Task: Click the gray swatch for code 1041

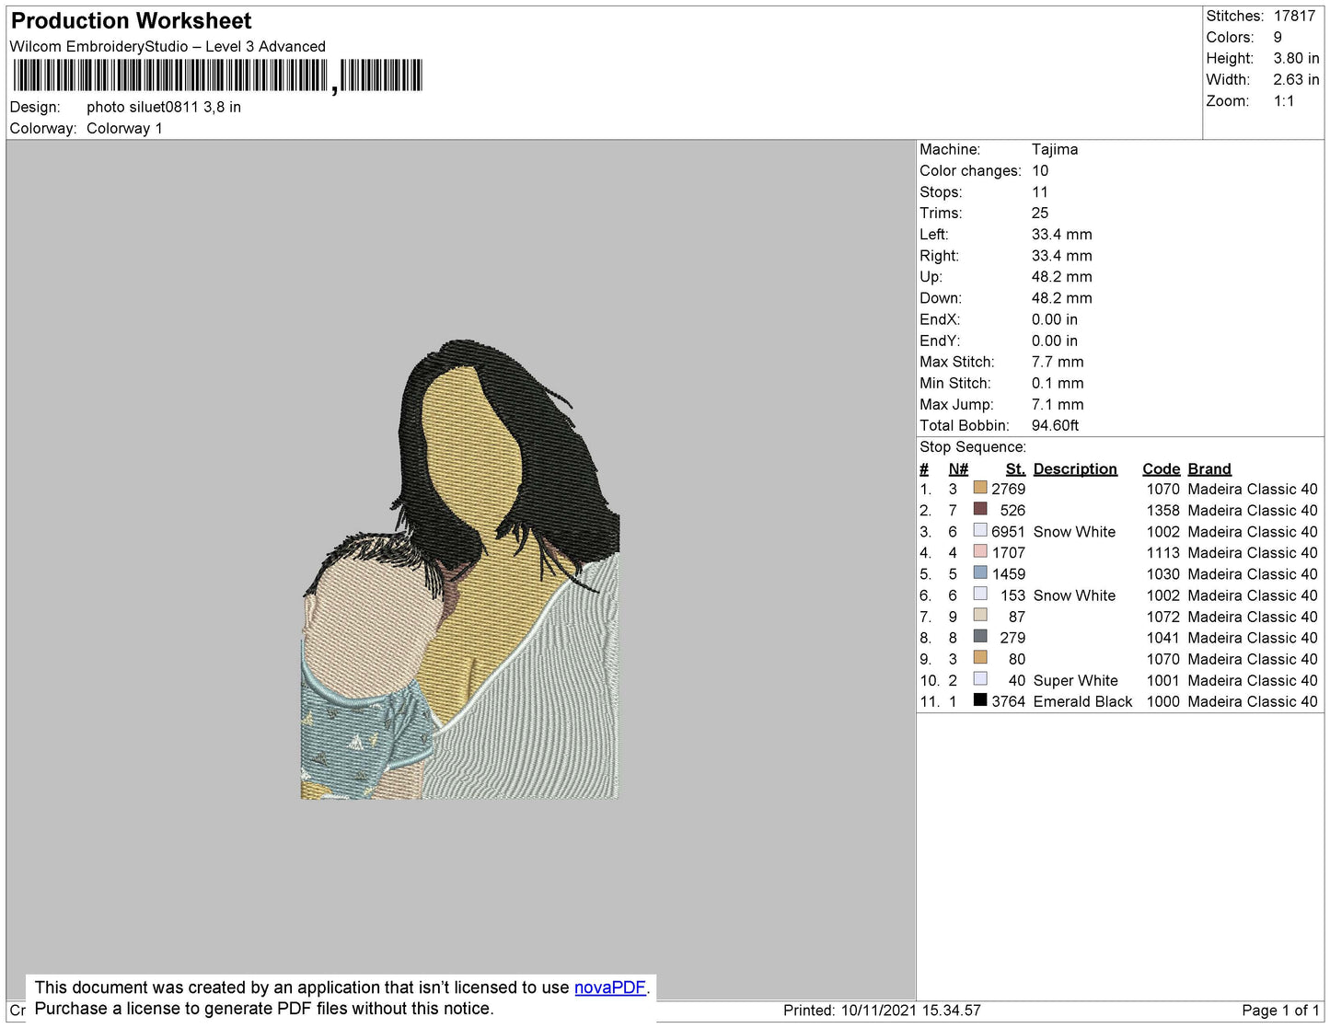Action: pyautogui.click(x=980, y=636)
